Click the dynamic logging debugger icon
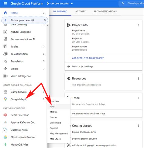Screen dimensions: 144x148 (x=69, y=145)
